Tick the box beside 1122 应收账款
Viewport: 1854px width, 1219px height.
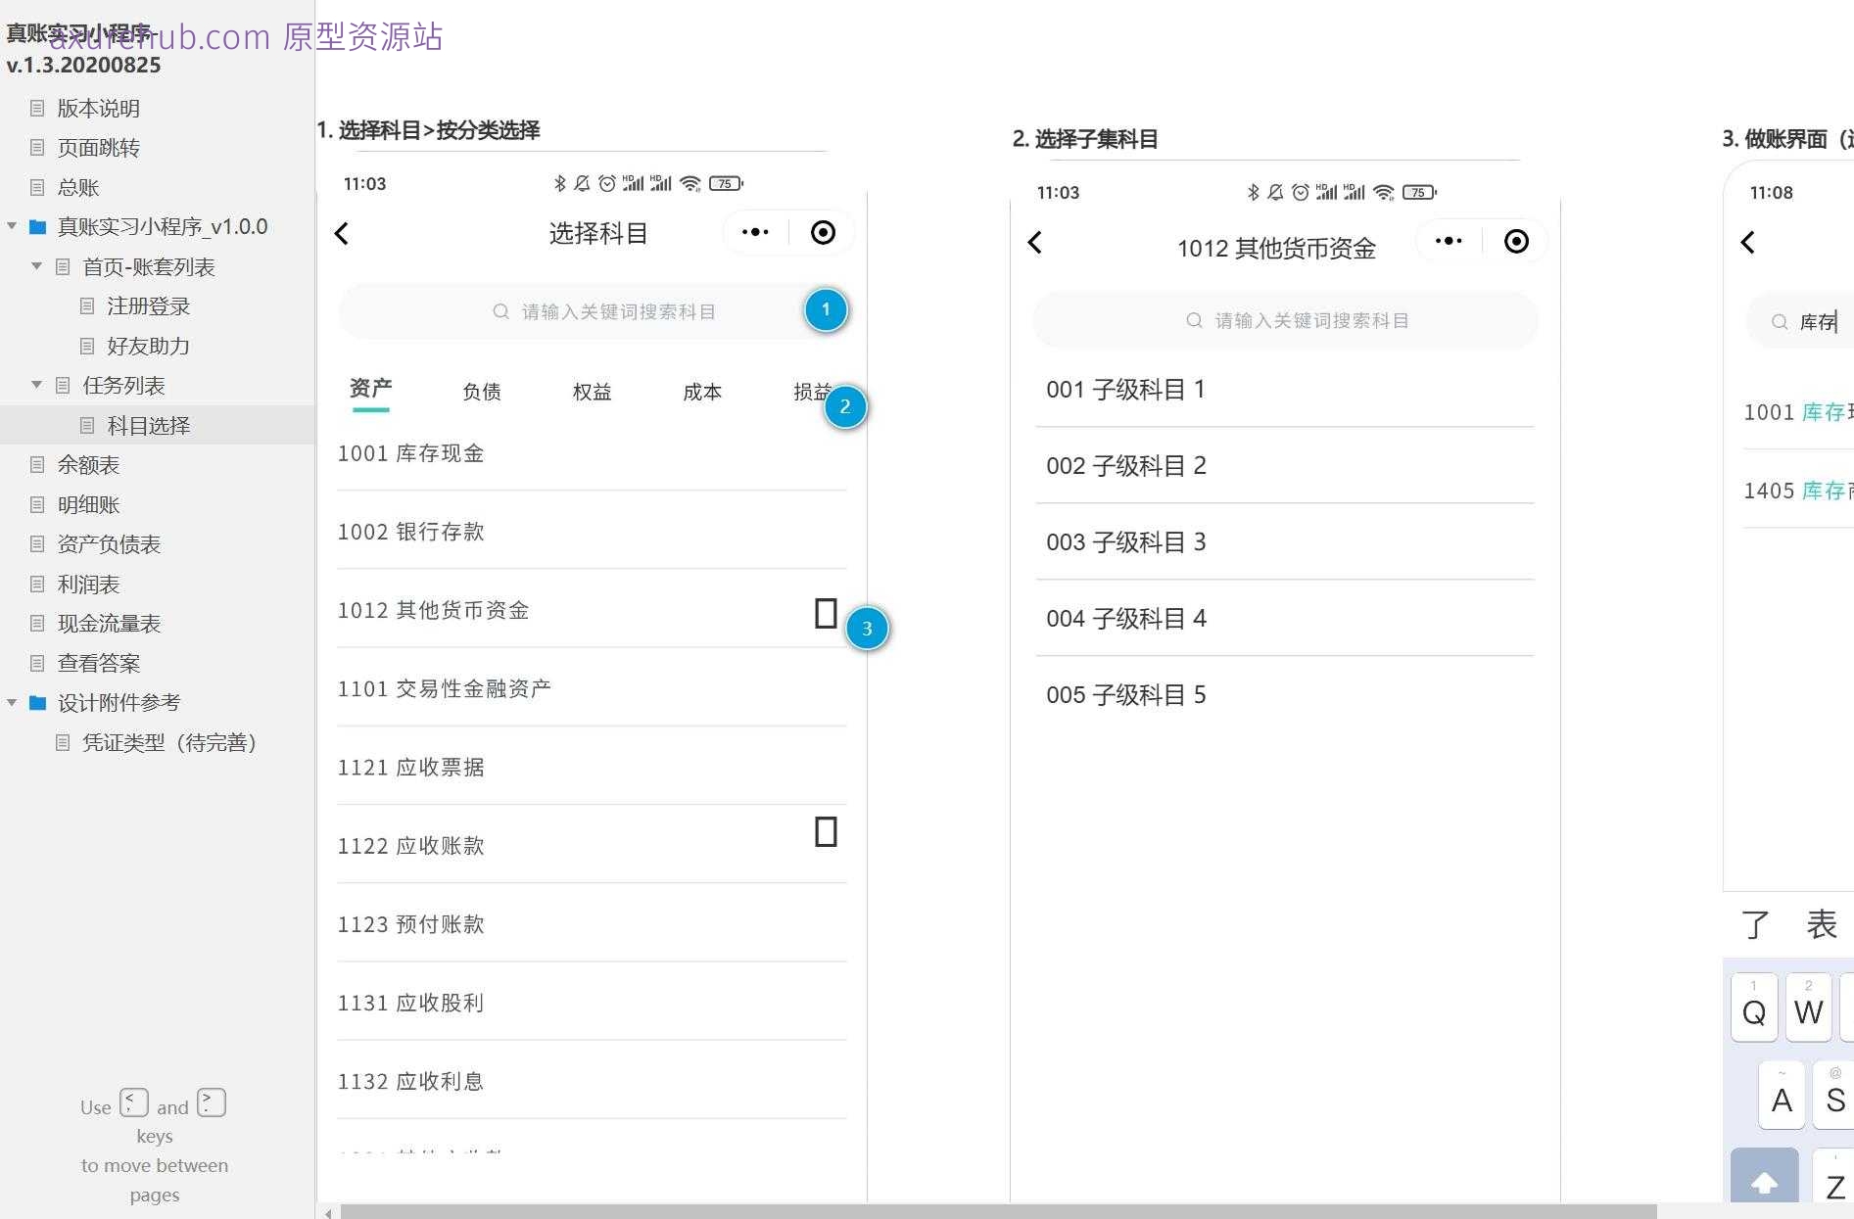click(x=826, y=832)
